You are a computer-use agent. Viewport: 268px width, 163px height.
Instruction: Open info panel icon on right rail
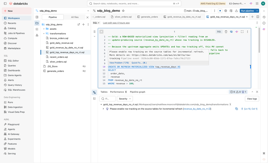[264, 23]
